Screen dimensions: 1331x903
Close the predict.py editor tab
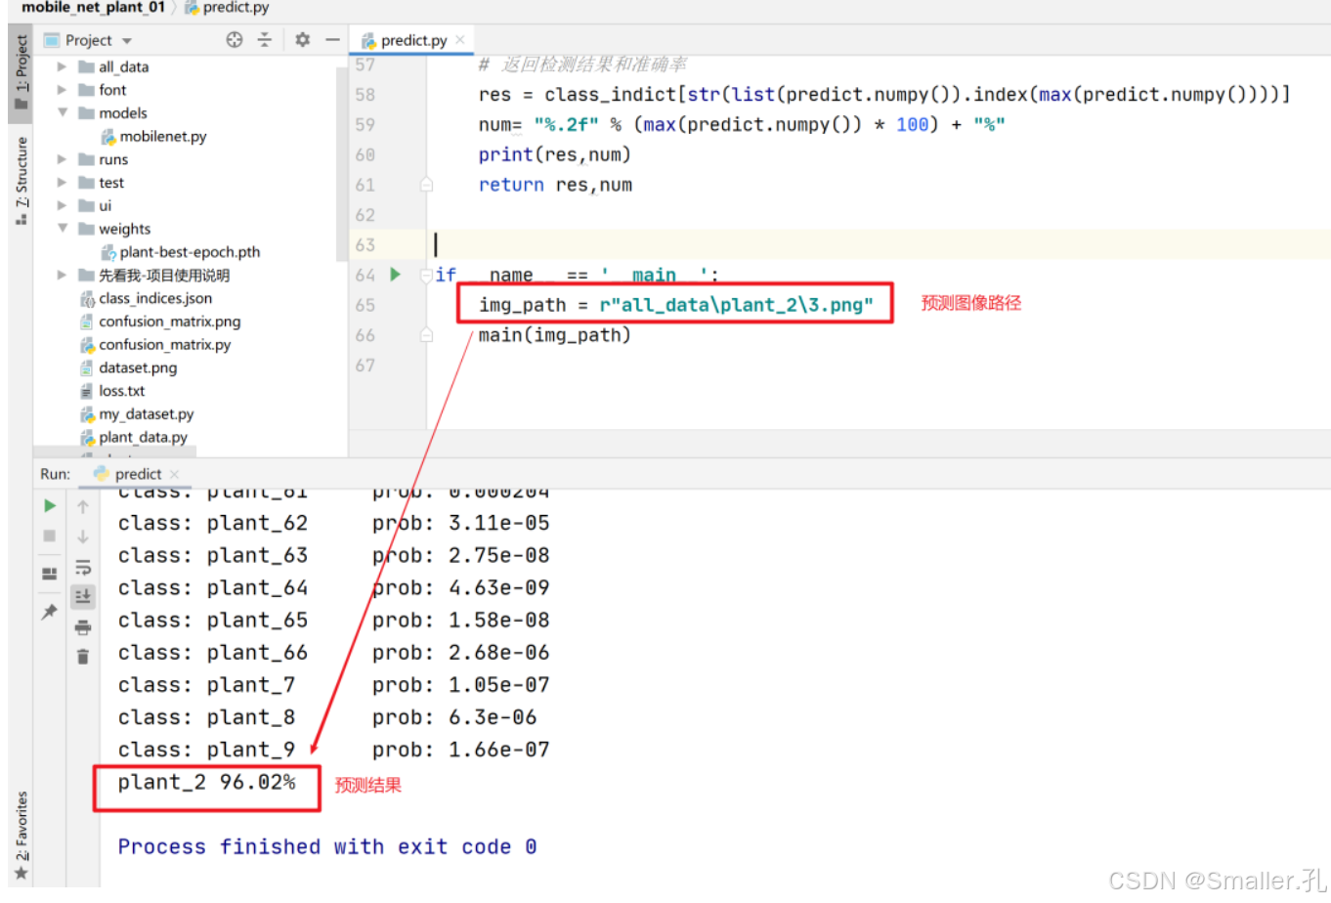point(459,39)
